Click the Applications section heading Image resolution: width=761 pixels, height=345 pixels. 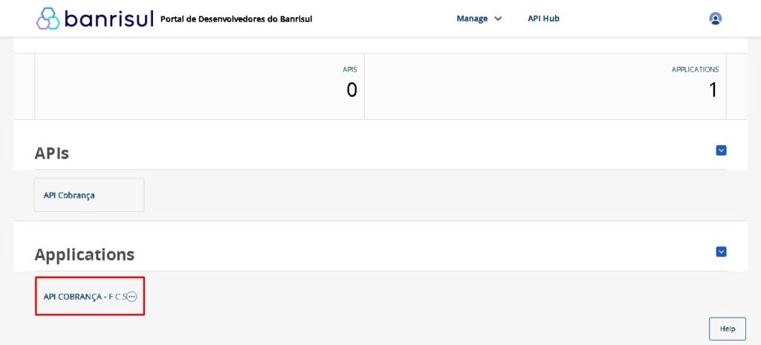85,254
